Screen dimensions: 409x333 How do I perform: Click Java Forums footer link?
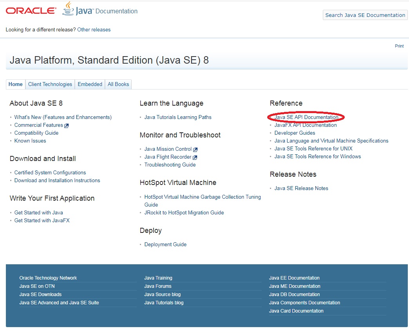click(x=158, y=287)
